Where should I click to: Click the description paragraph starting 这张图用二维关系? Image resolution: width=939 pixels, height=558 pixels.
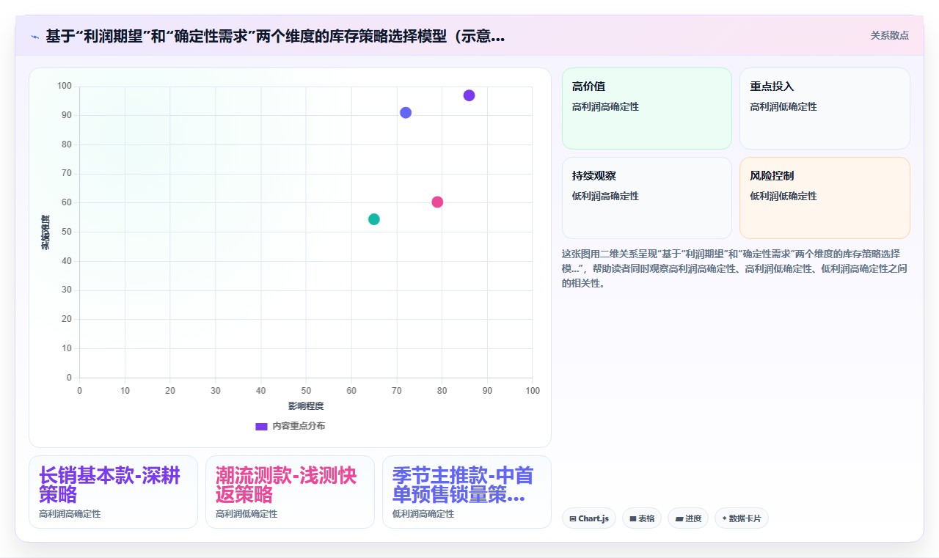click(735, 268)
